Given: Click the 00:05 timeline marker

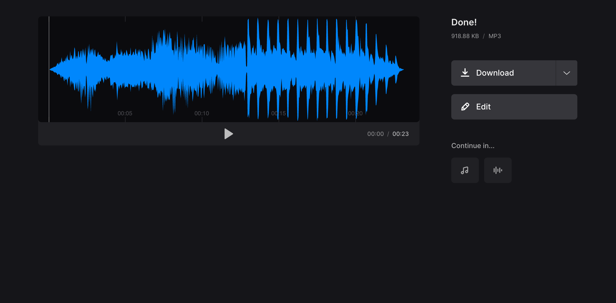Looking at the screenshot, I should [x=125, y=113].
